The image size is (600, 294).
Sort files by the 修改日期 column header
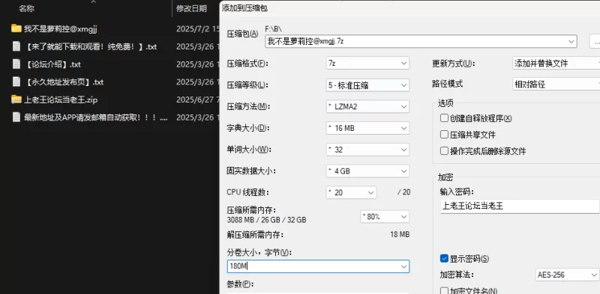pos(192,8)
